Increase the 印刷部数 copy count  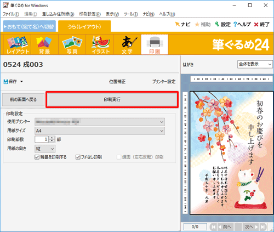pos(52,138)
